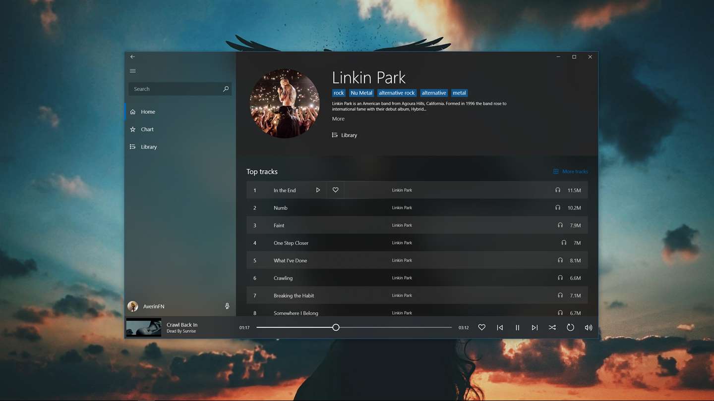Select Breaking the Habit track title

(x=294, y=296)
